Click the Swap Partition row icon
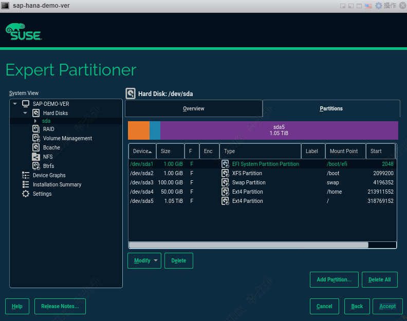This screenshot has height=321, width=407. (x=225, y=182)
